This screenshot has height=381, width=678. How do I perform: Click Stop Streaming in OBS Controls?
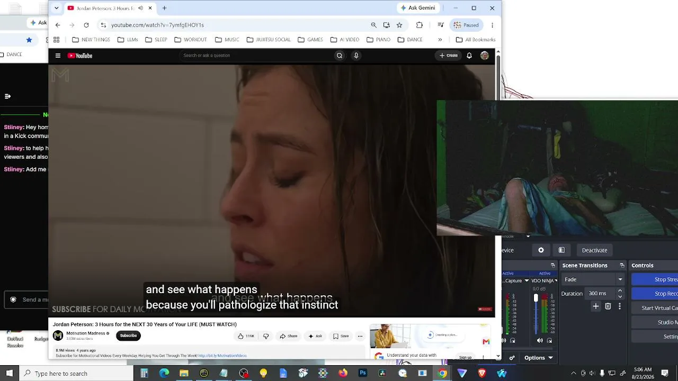click(x=655, y=279)
